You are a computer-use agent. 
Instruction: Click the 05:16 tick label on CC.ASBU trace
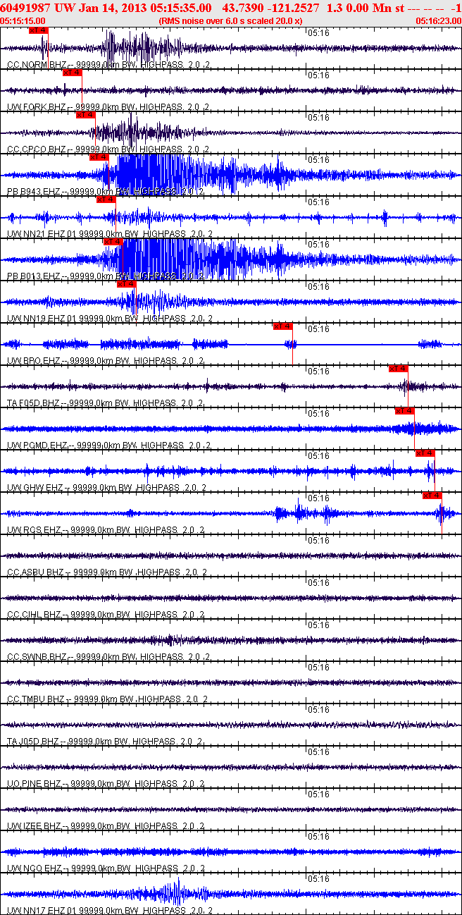tap(319, 541)
